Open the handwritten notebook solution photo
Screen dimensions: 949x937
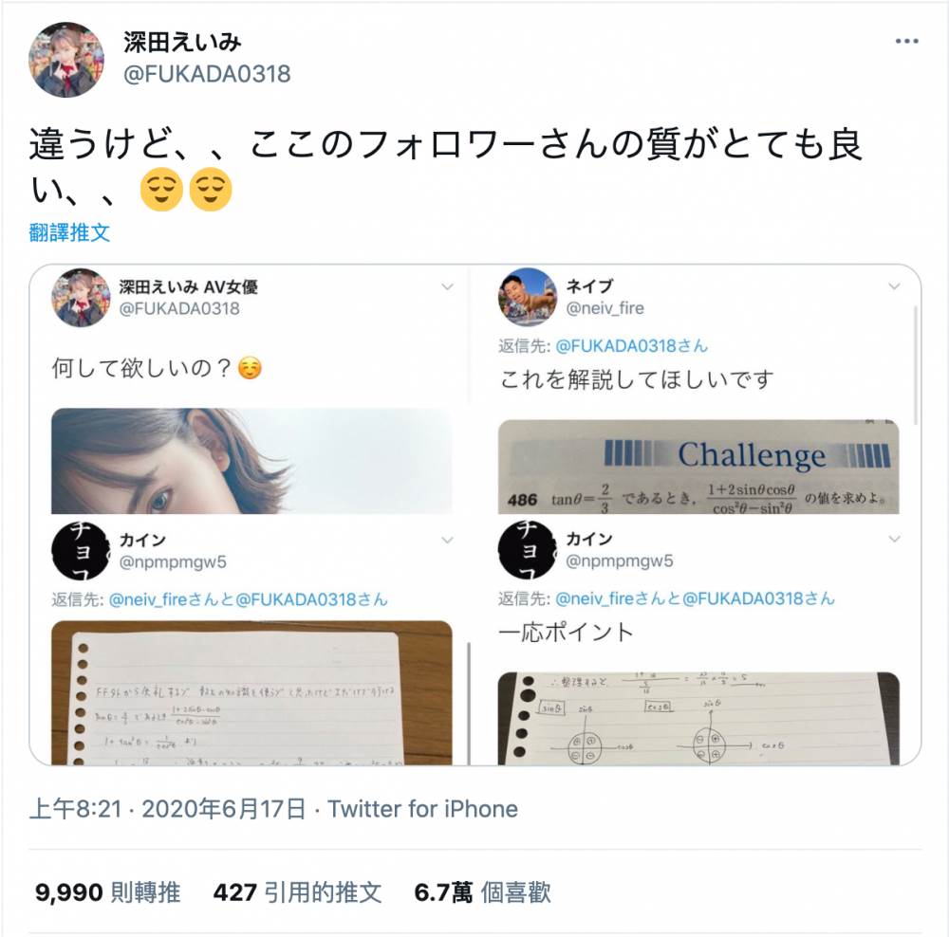[251, 692]
